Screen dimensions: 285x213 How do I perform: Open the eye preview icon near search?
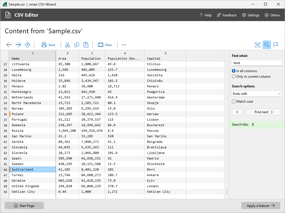click(257, 45)
